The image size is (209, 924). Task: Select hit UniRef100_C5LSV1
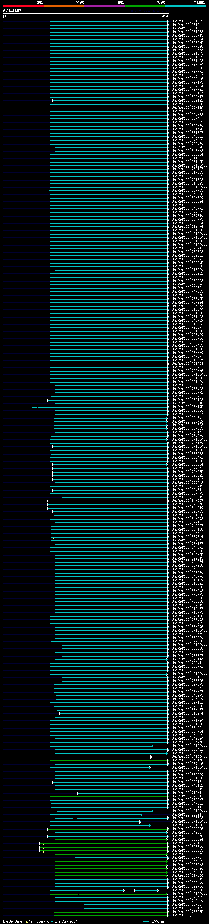(187, 418)
